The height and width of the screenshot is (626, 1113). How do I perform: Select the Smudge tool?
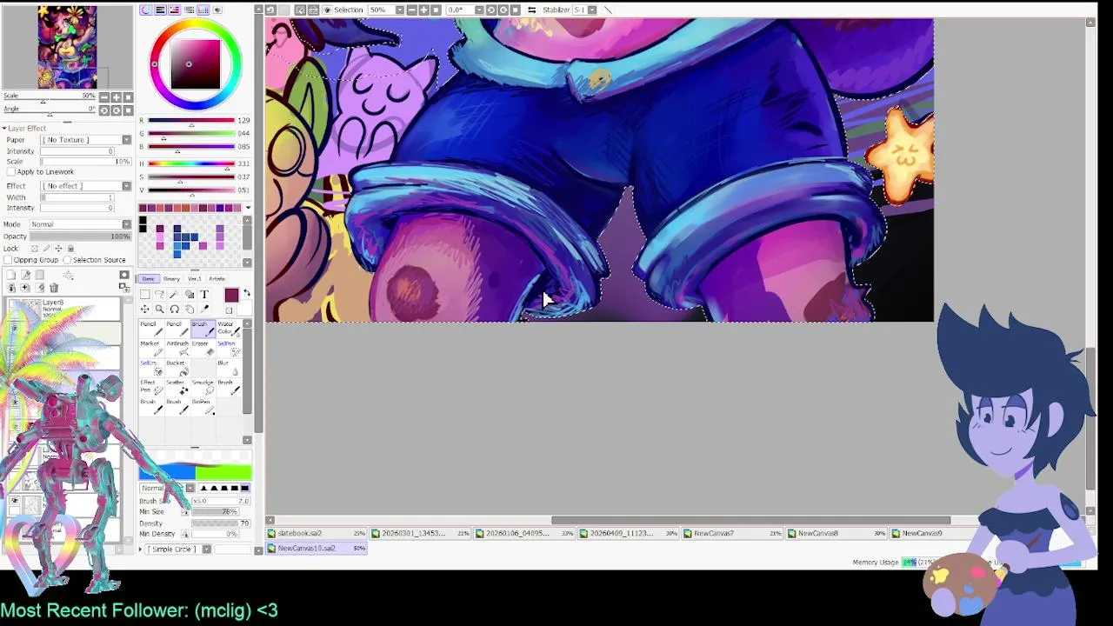click(203, 387)
